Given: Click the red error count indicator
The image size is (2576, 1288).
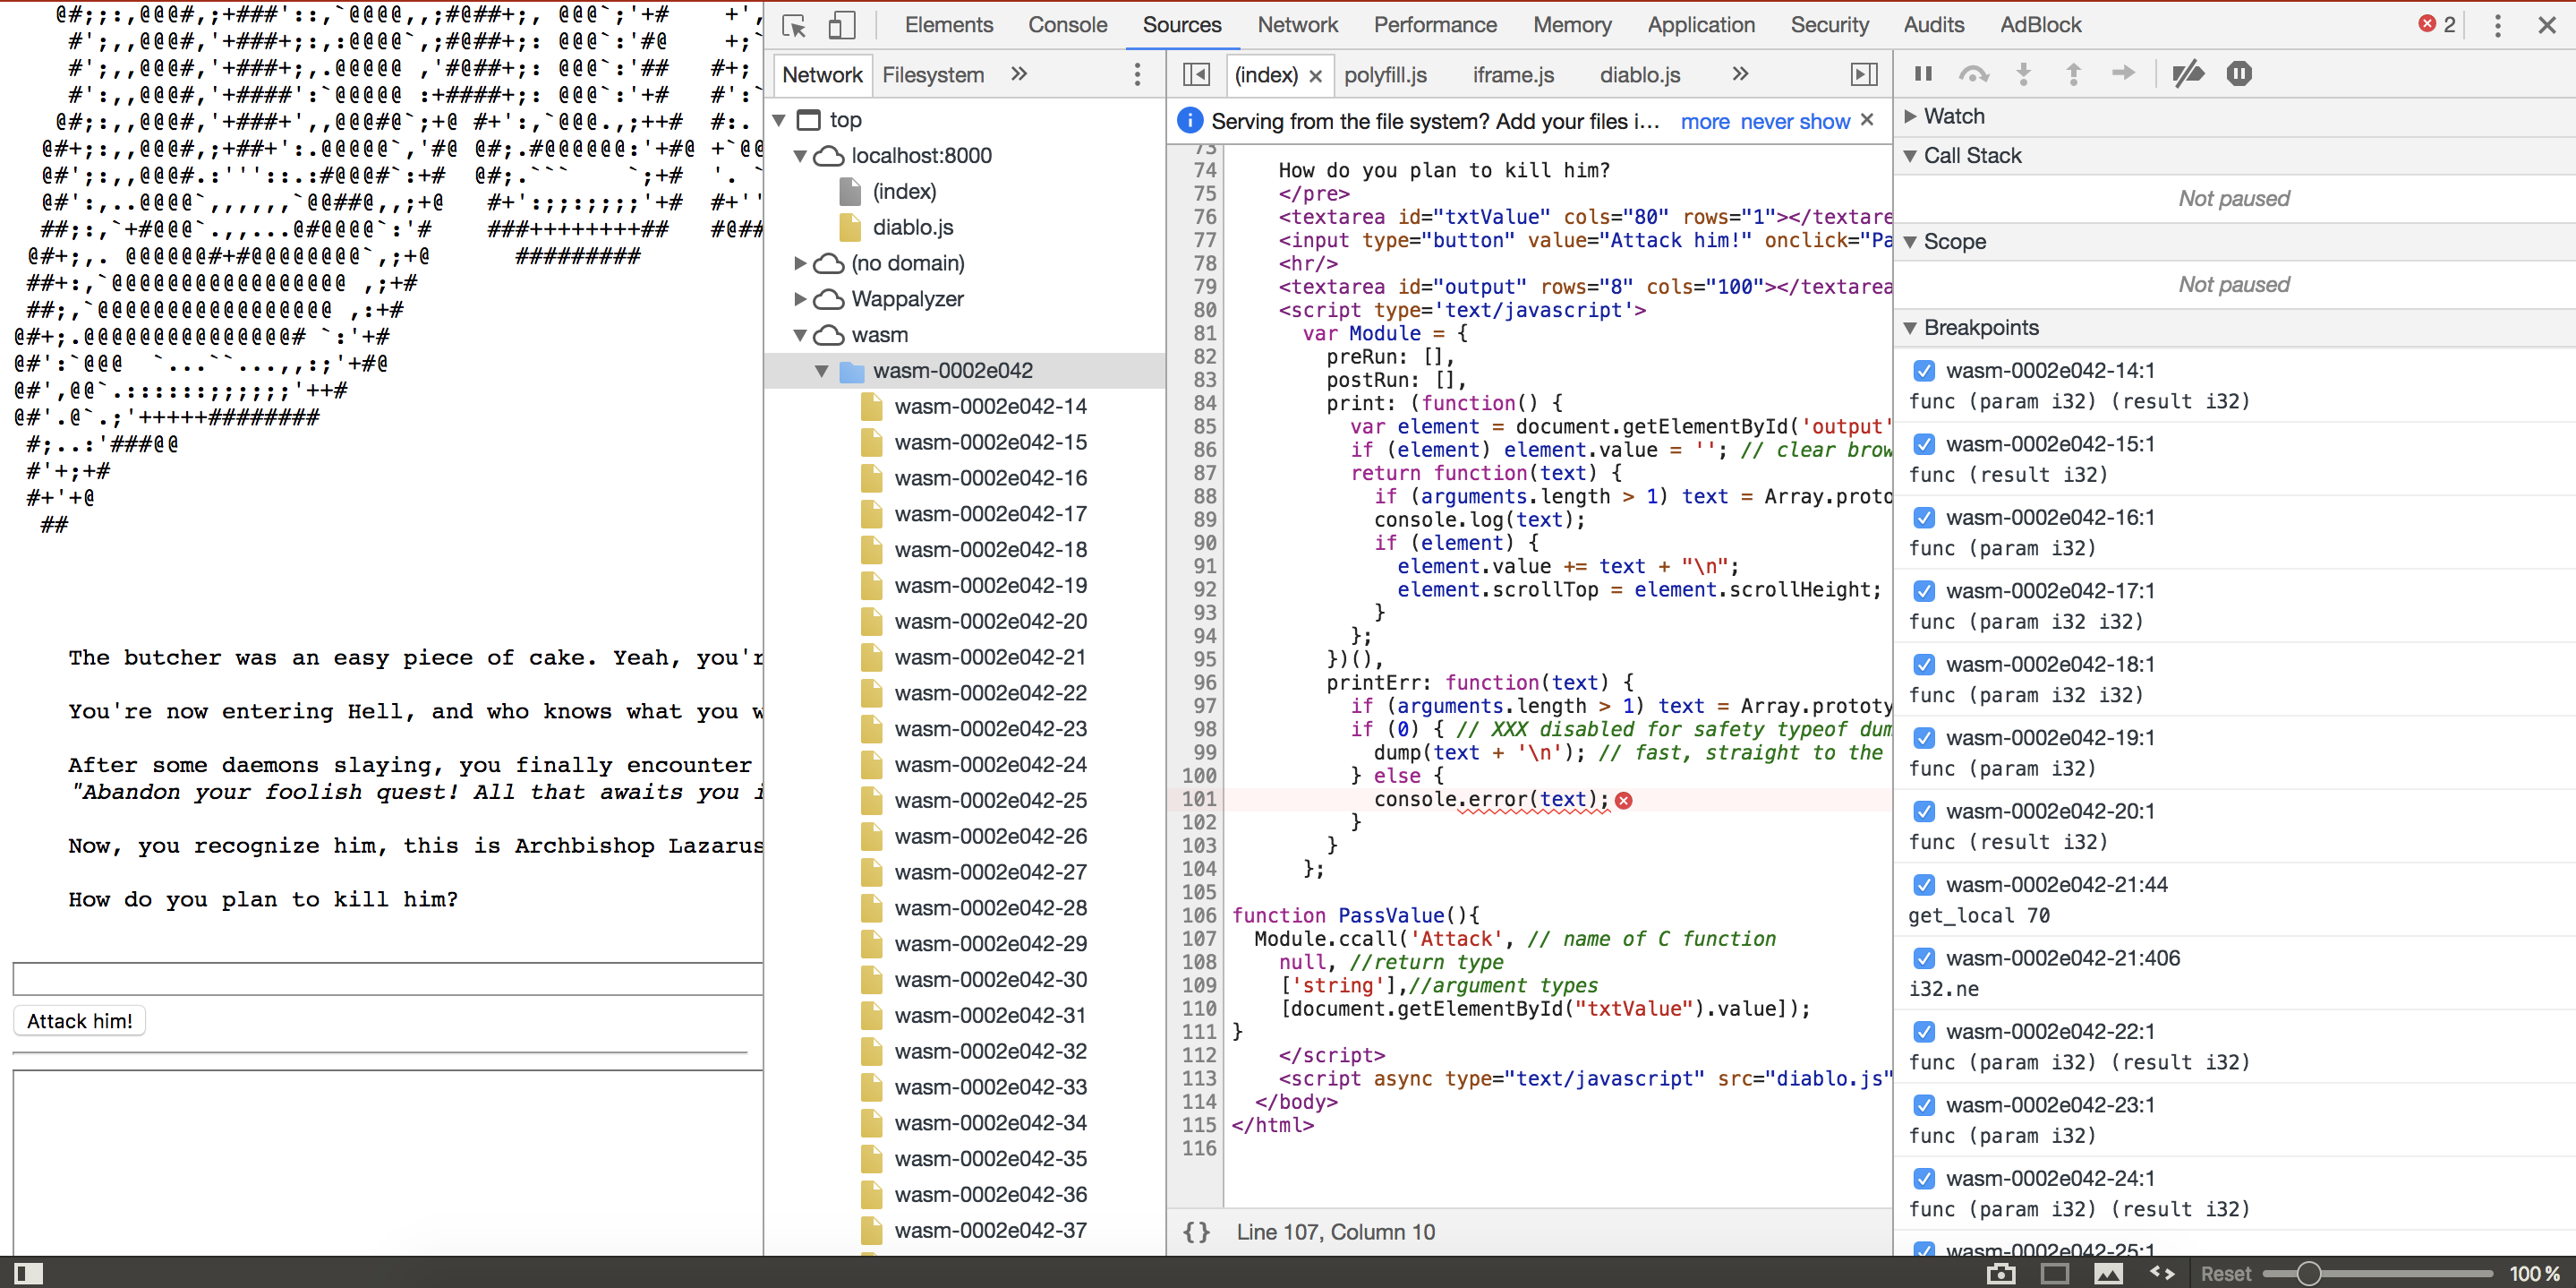Looking at the screenshot, I should click(x=2436, y=25).
